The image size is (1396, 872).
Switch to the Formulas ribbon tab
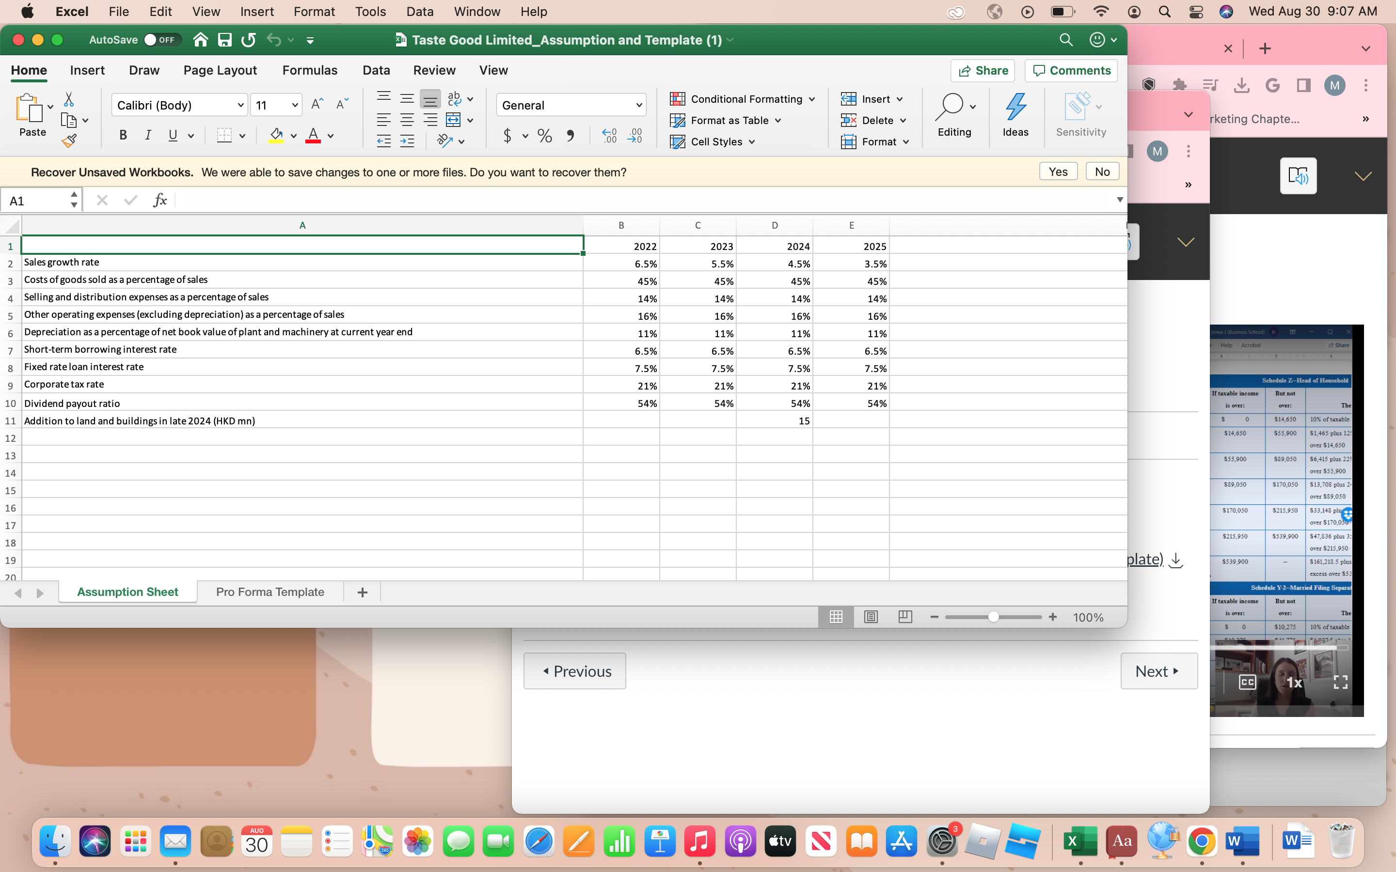point(310,70)
